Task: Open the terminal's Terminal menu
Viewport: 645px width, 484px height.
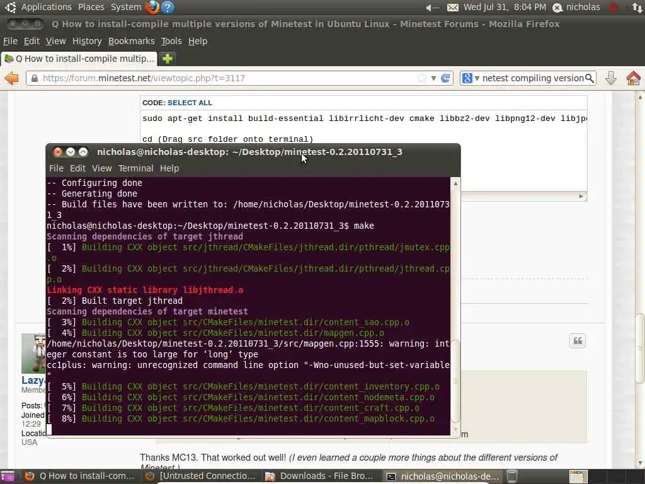Action: [136, 168]
